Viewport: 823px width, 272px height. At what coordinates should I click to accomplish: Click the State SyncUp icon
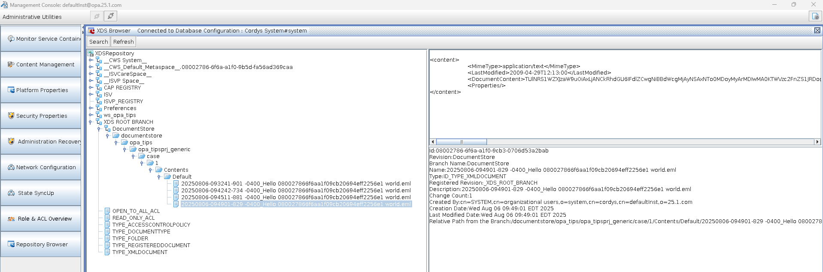[11, 193]
